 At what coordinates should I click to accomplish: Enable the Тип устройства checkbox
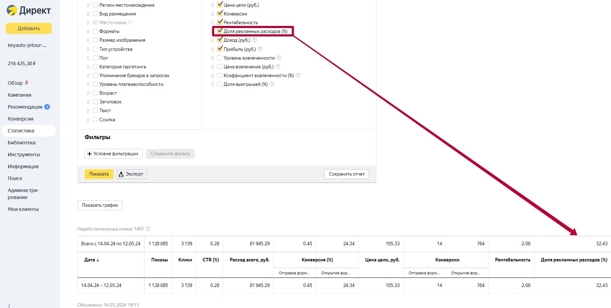pyautogui.click(x=95, y=49)
